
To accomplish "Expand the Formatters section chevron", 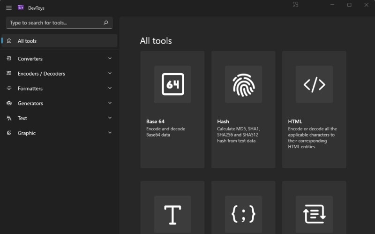I will 110,88.
